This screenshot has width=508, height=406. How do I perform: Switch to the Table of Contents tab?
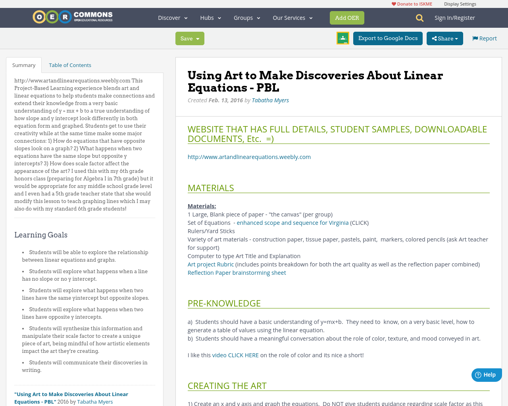pos(69,64)
